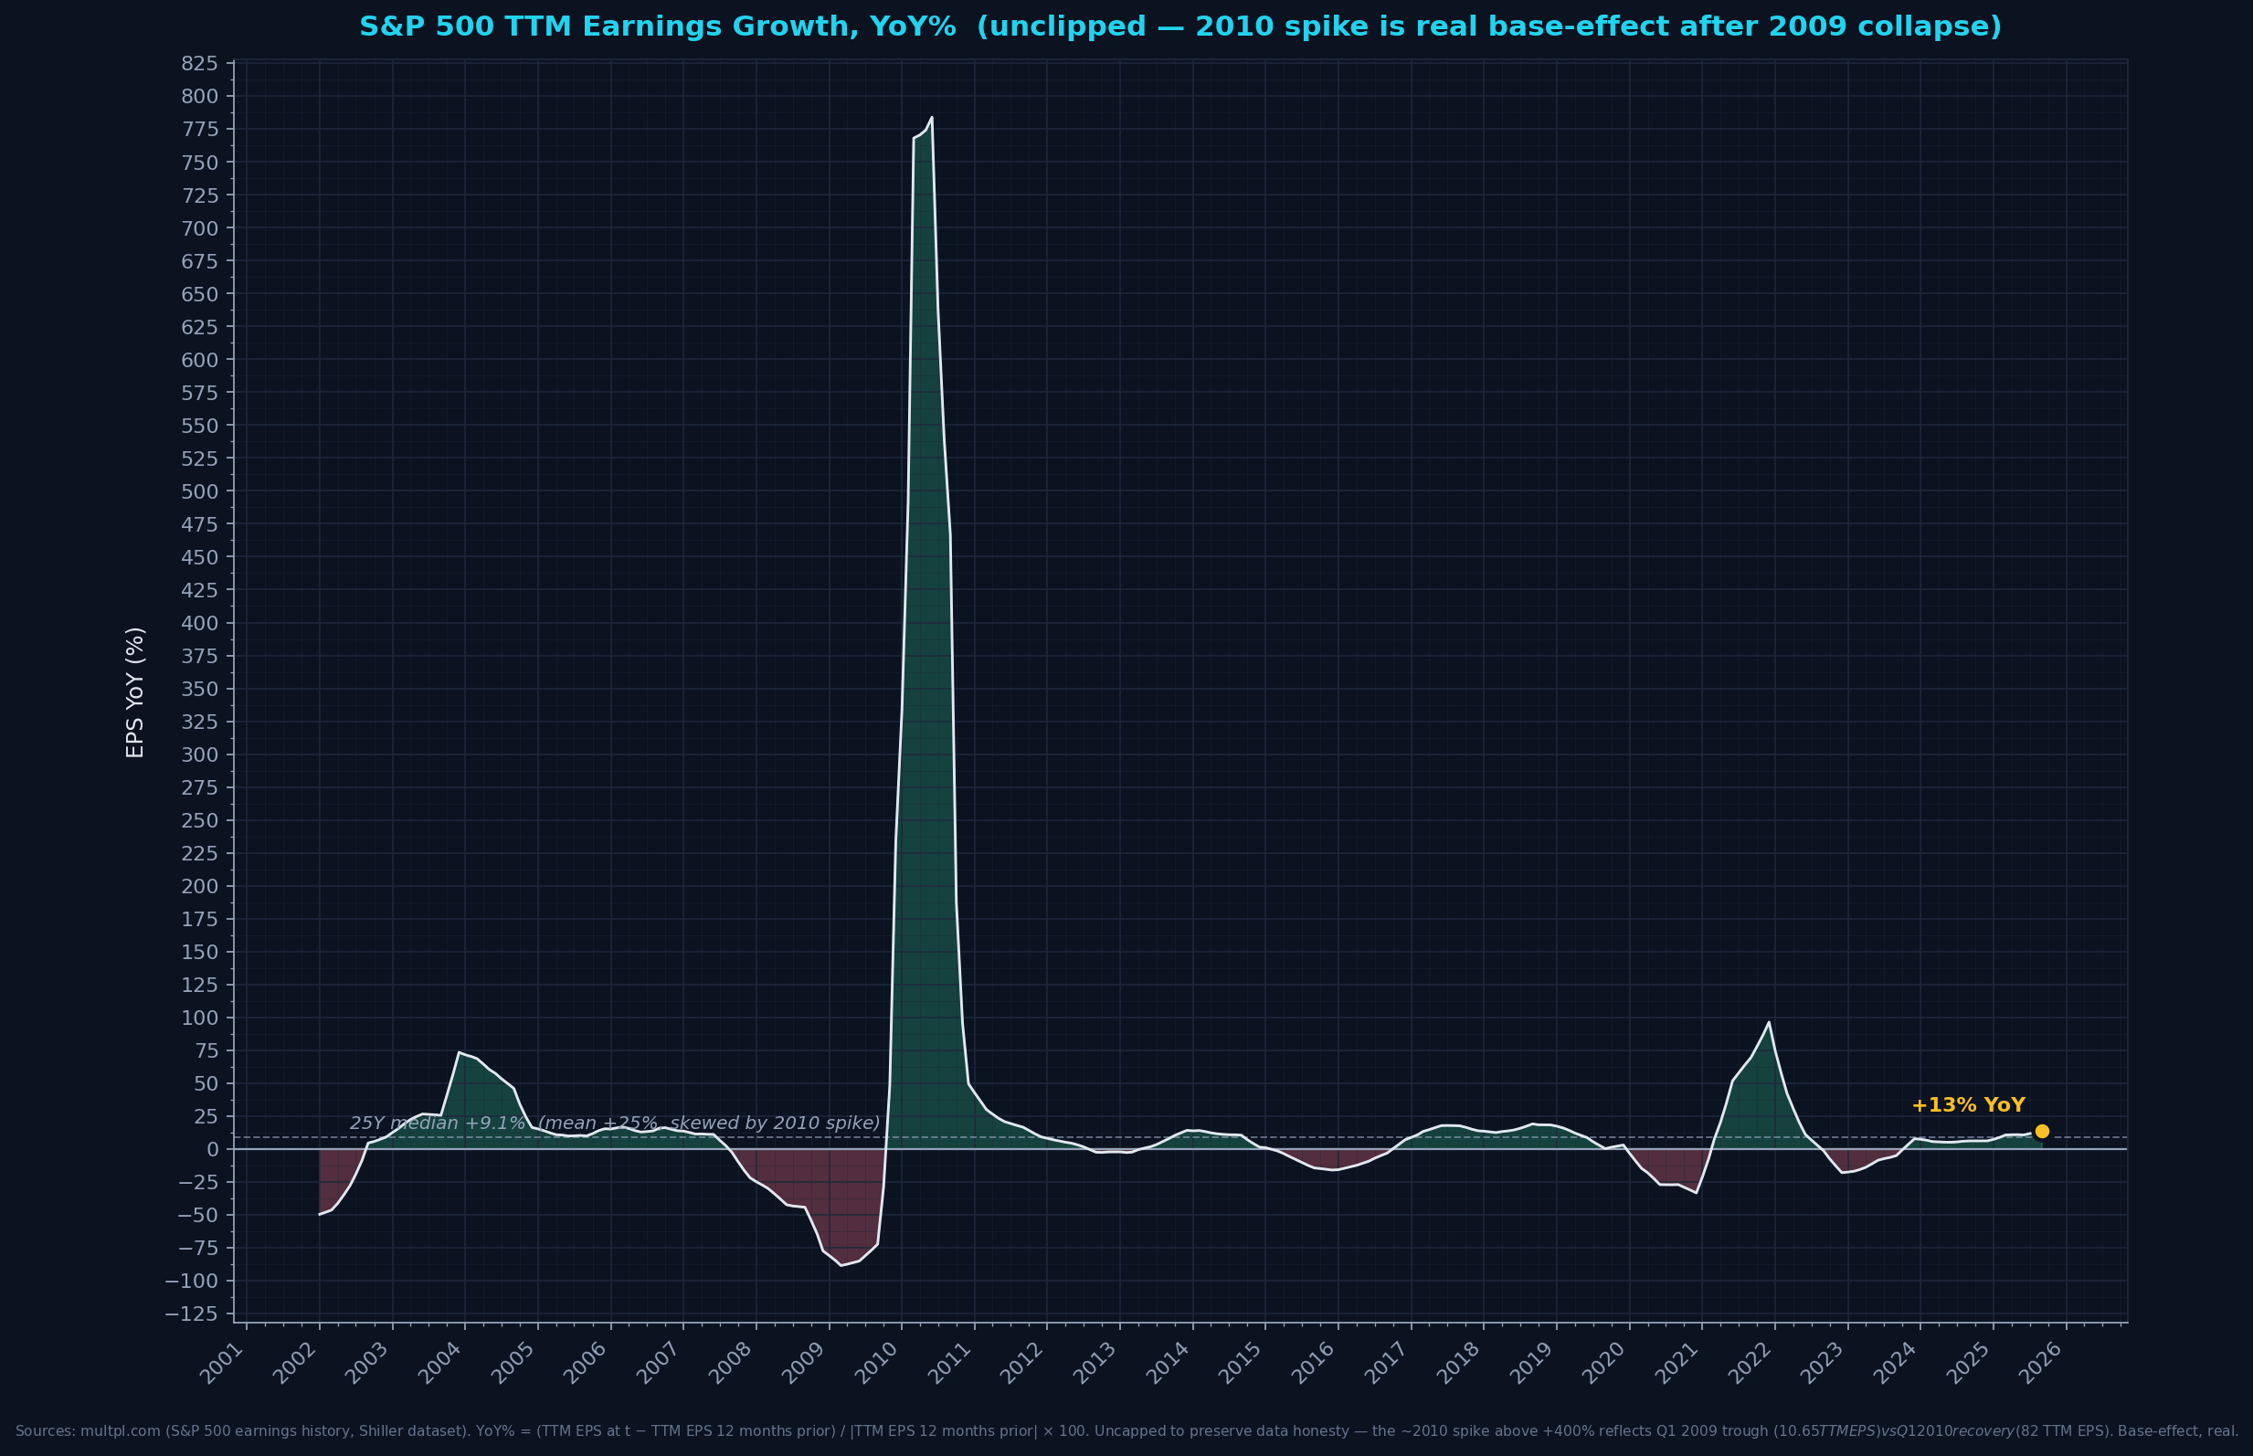Viewport: 2253px width, 1456px height.
Task: Click the 400 y-axis tick label
Action: click(199, 623)
